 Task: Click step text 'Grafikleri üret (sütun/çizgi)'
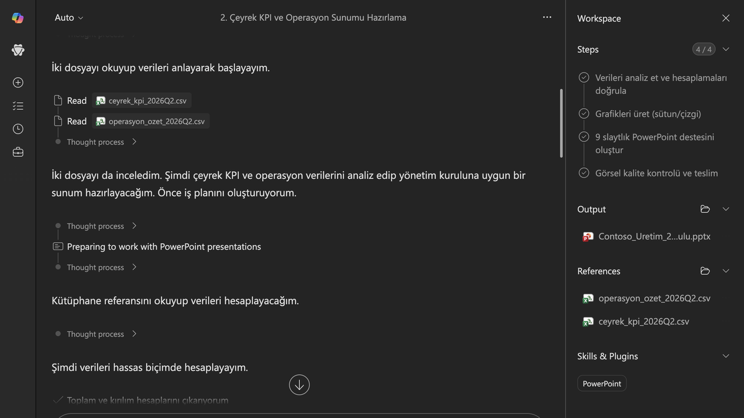(x=648, y=114)
